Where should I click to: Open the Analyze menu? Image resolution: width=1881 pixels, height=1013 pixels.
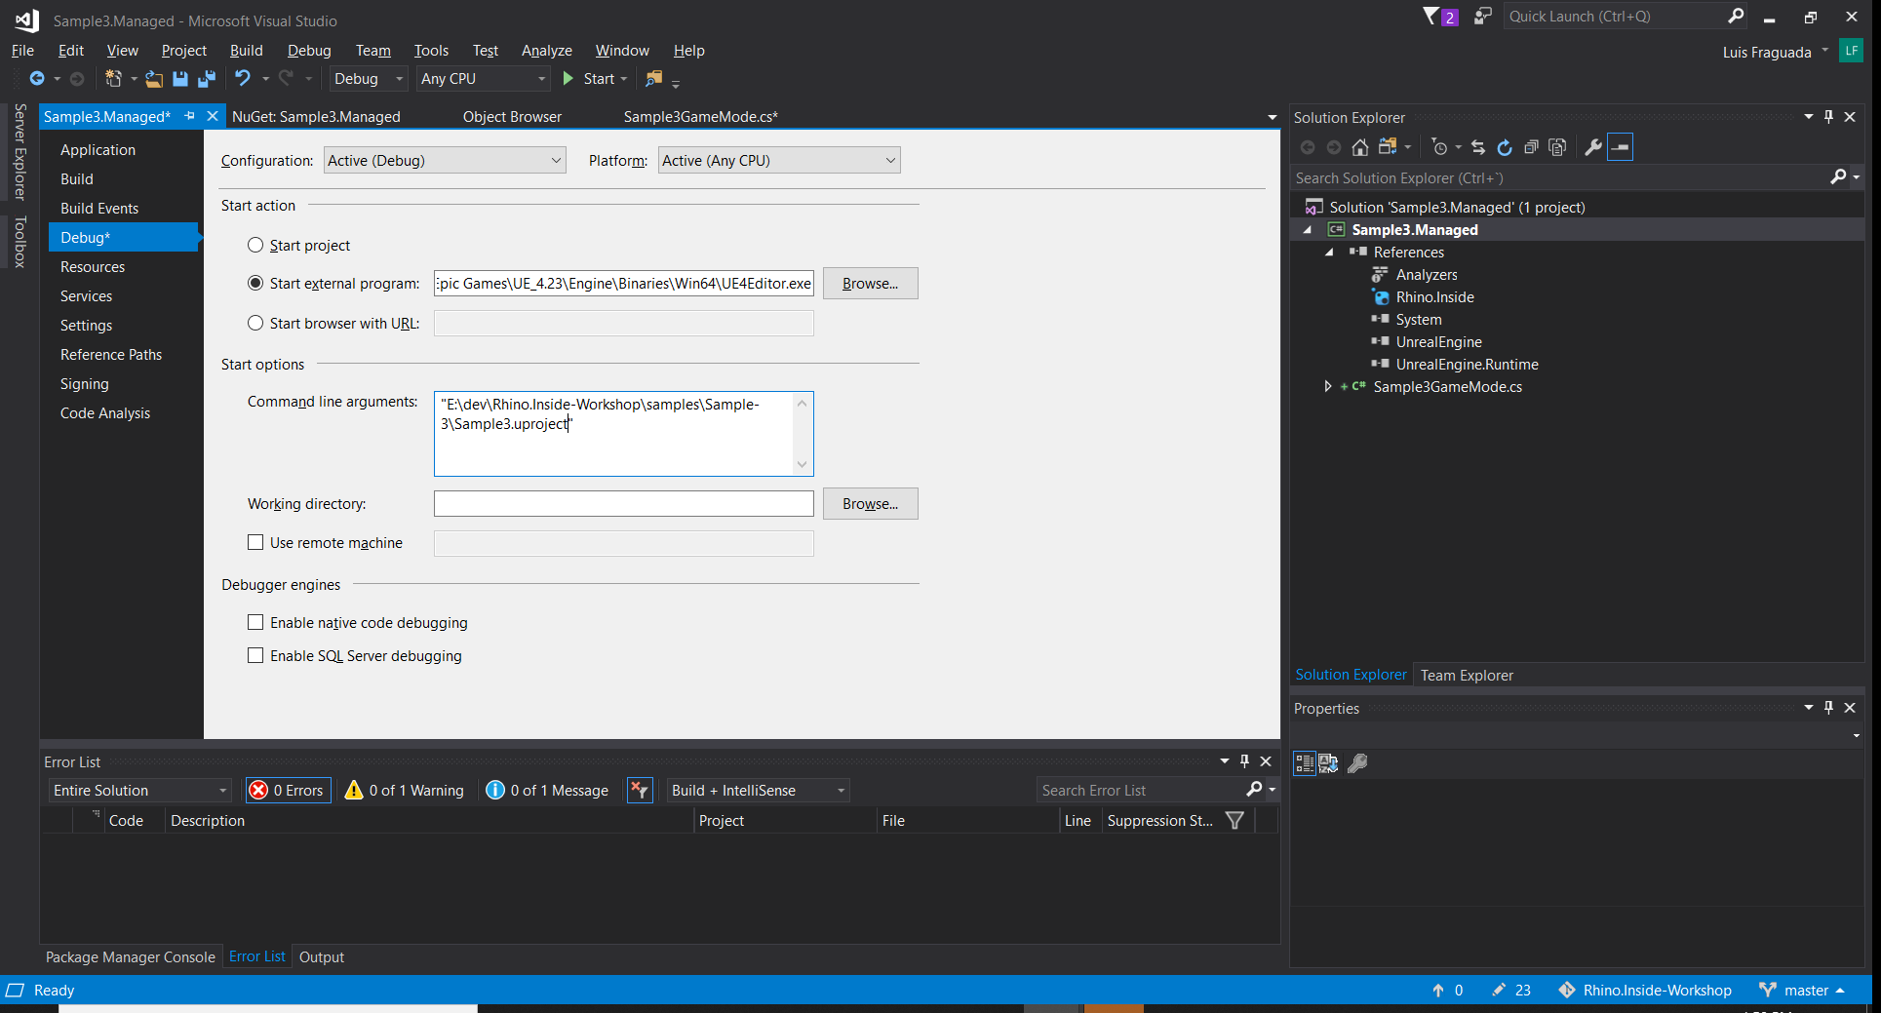(546, 51)
